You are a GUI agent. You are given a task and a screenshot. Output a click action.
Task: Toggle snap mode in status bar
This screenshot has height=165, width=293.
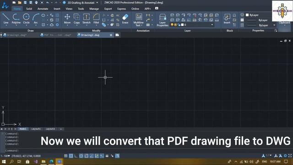71,156
